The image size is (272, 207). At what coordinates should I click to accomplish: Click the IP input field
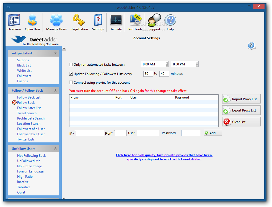coord(90,133)
